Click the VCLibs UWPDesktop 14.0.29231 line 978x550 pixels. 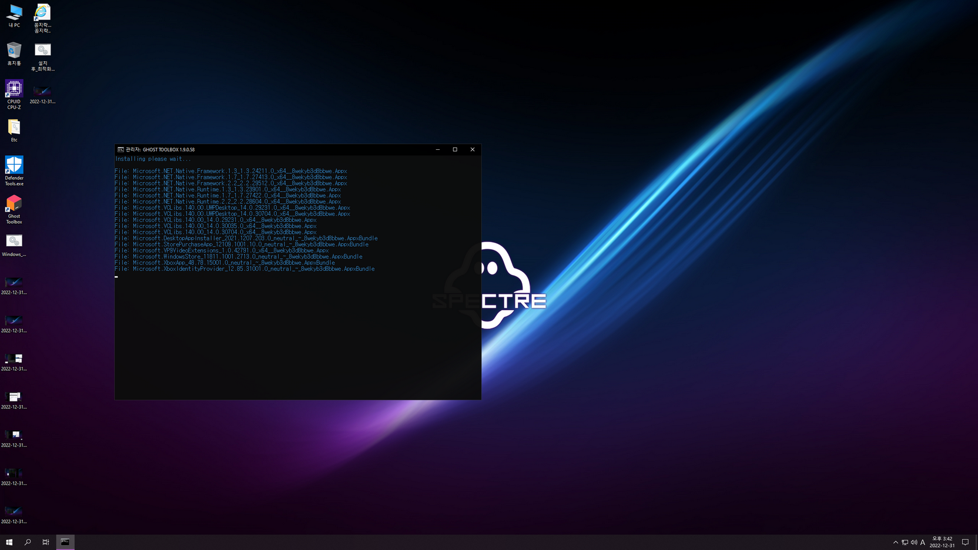click(232, 207)
